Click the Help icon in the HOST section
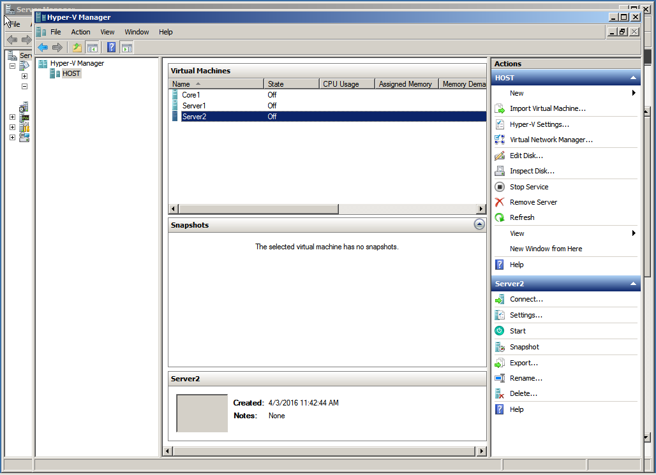This screenshot has height=475, width=656. click(x=500, y=265)
